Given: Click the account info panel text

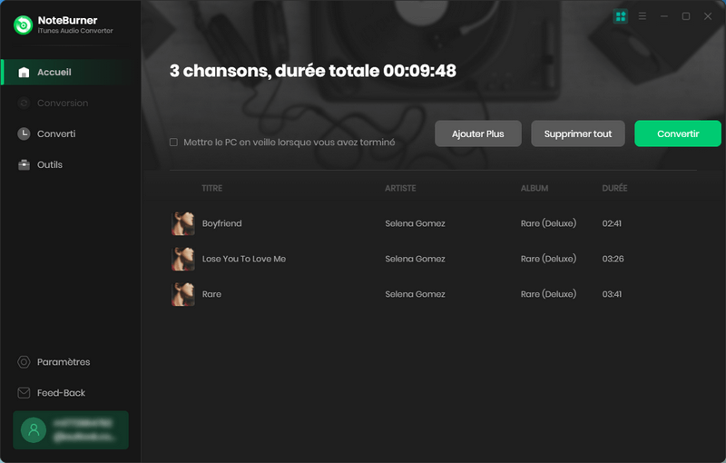Looking at the screenshot, I should point(83,430).
